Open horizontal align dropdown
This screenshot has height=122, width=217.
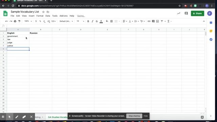pos(125,21)
